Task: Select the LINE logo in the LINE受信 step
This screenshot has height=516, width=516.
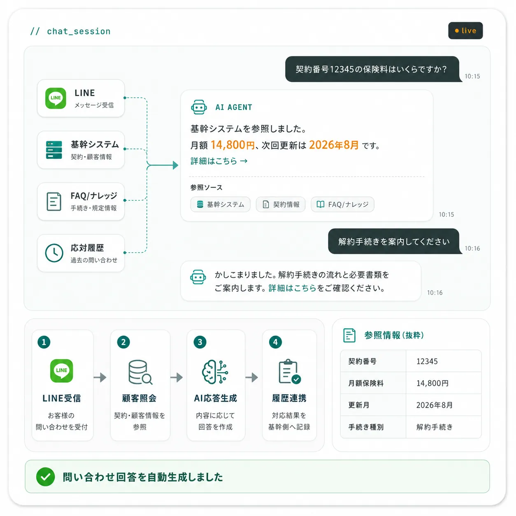Action: 62,370
